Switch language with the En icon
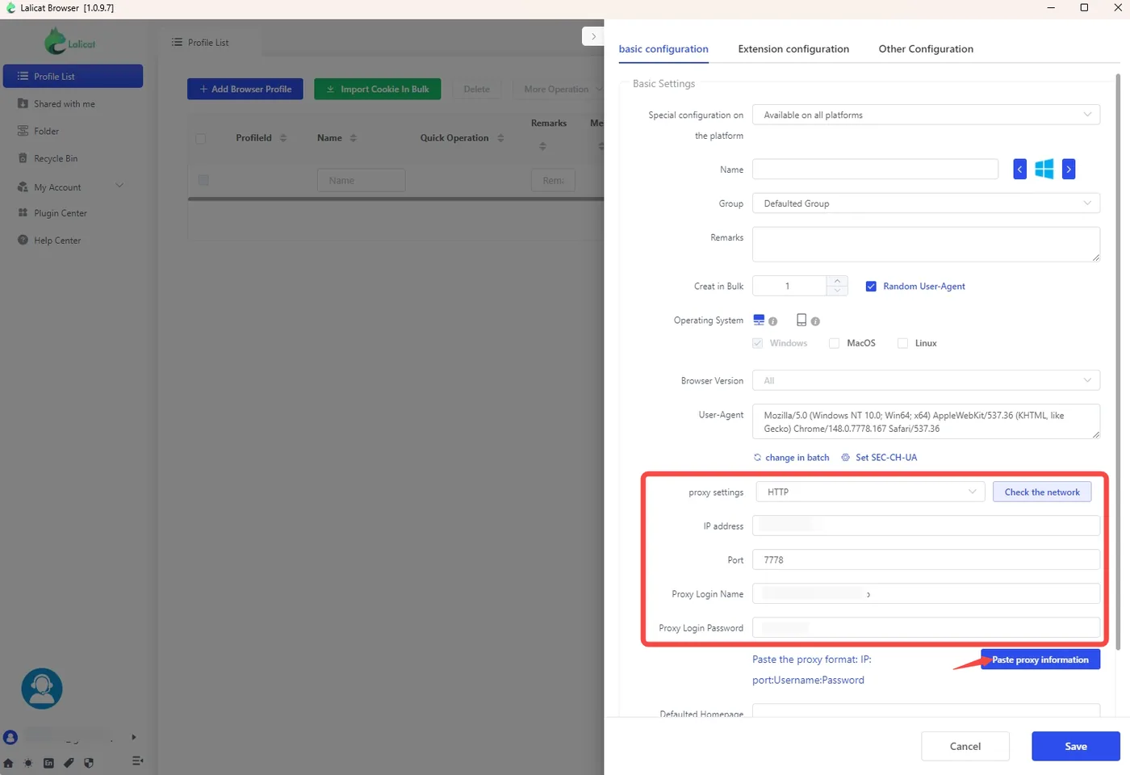This screenshot has width=1130, height=775. point(48,762)
